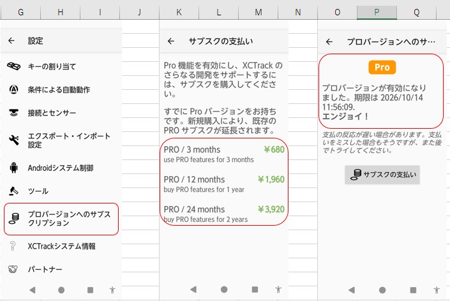The height and width of the screenshot is (301, 450).
Task: Open the ツール hammer icon
Action: (13, 191)
